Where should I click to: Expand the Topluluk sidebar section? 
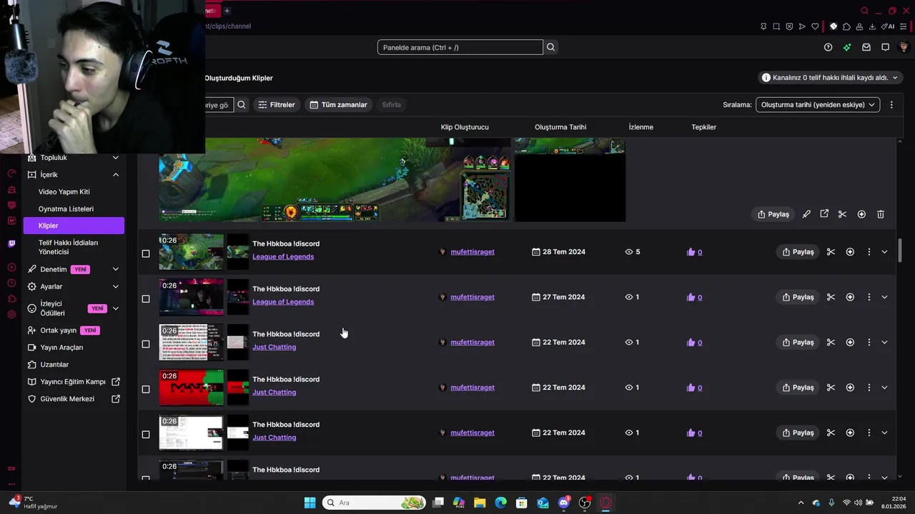click(116, 158)
